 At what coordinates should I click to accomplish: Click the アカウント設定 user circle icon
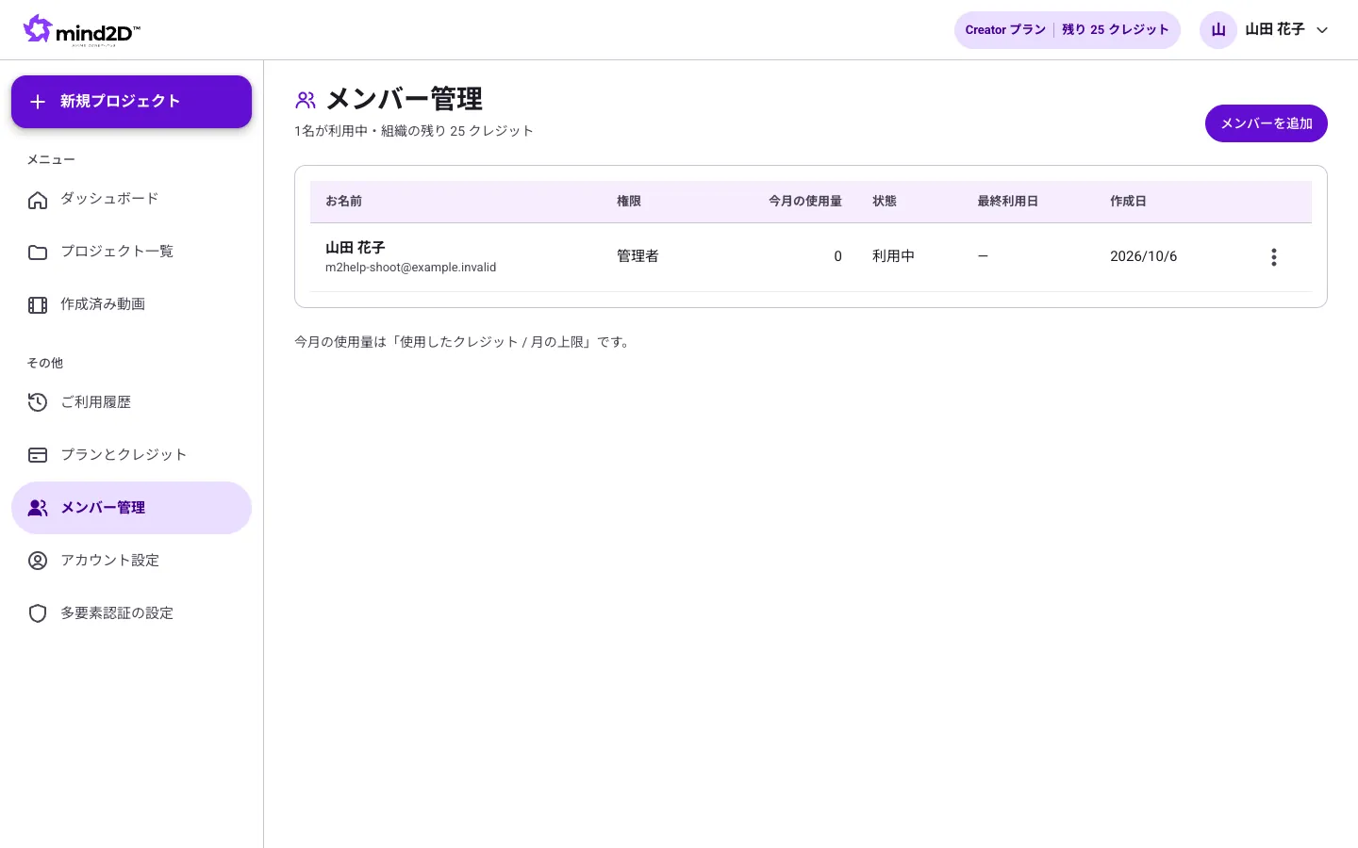pos(38,561)
